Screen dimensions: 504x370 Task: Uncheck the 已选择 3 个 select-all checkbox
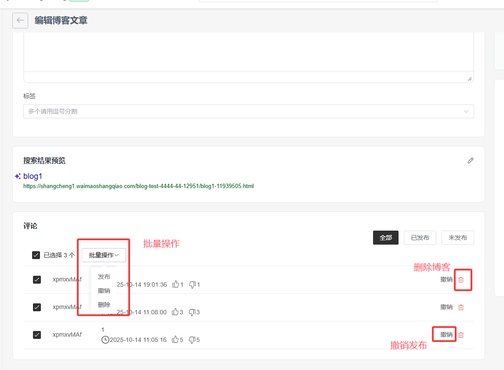click(36, 255)
